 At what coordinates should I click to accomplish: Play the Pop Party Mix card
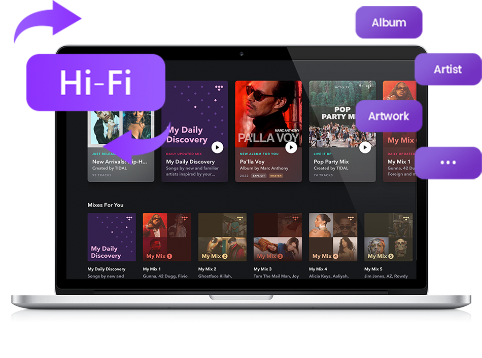click(365, 147)
